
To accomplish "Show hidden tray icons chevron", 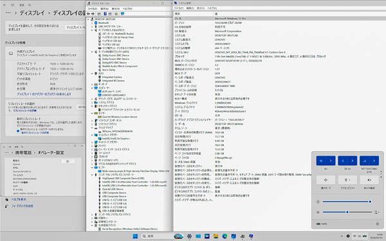I will click(342, 236).
